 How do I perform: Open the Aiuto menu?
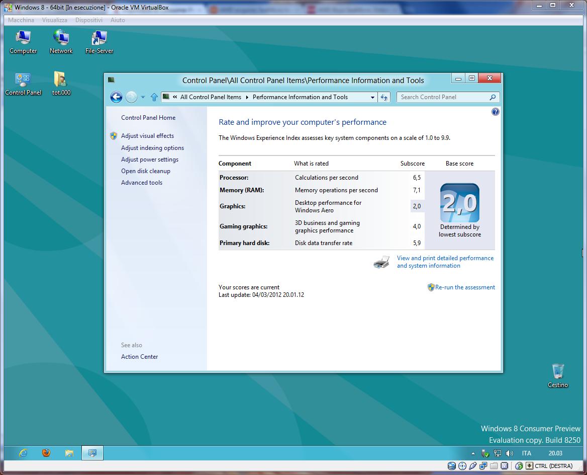pos(118,20)
